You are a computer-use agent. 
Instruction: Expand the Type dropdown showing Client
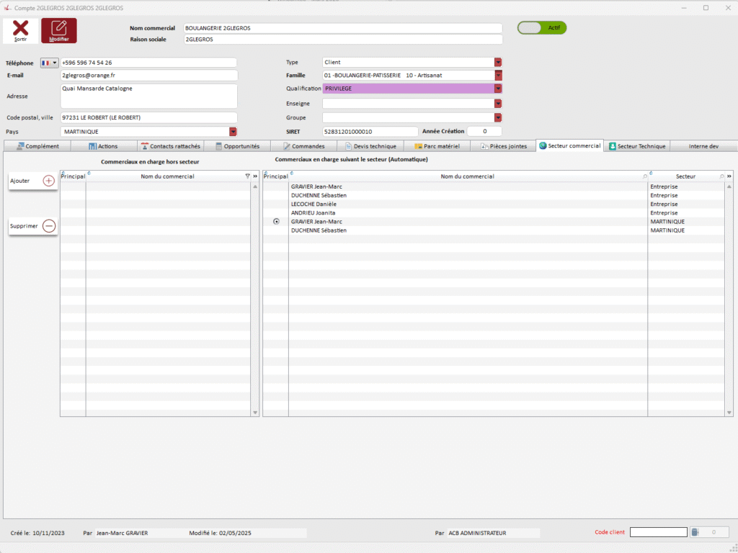497,63
